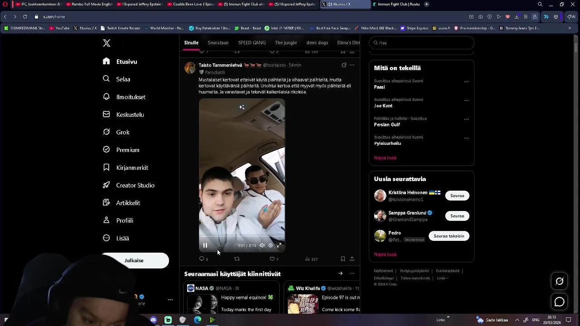The image size is (580, 326).
Task: Open more options on Taisto's post
Action: [352, 65]
